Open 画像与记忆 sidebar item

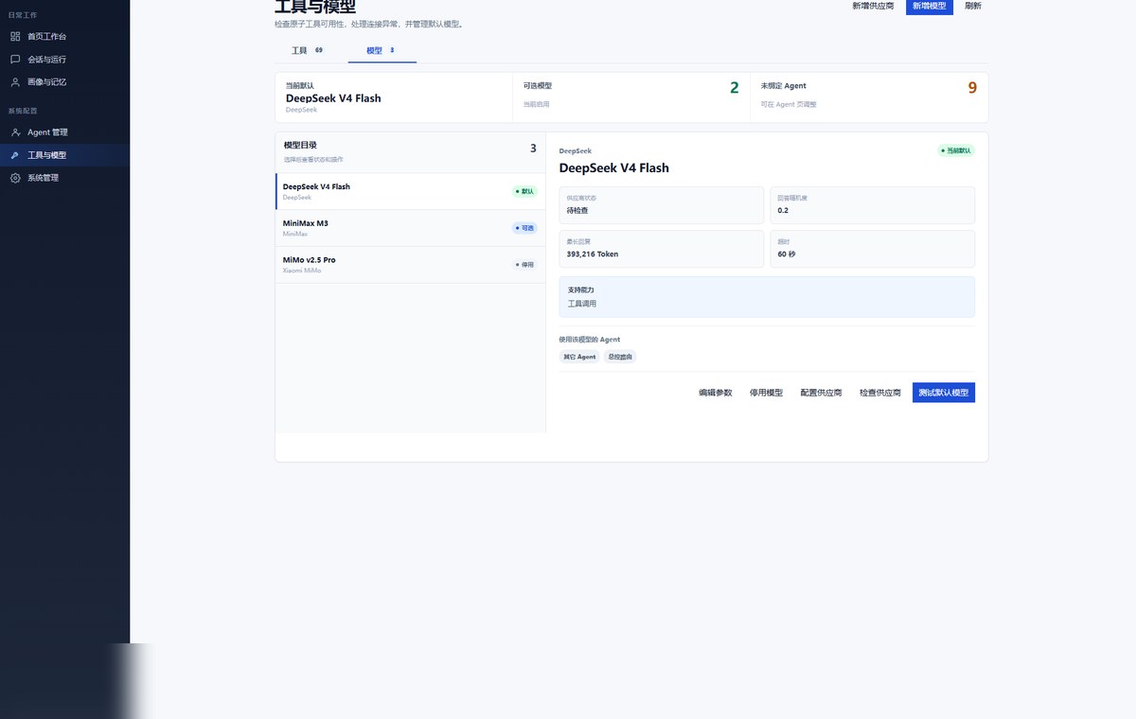point(64,81)
